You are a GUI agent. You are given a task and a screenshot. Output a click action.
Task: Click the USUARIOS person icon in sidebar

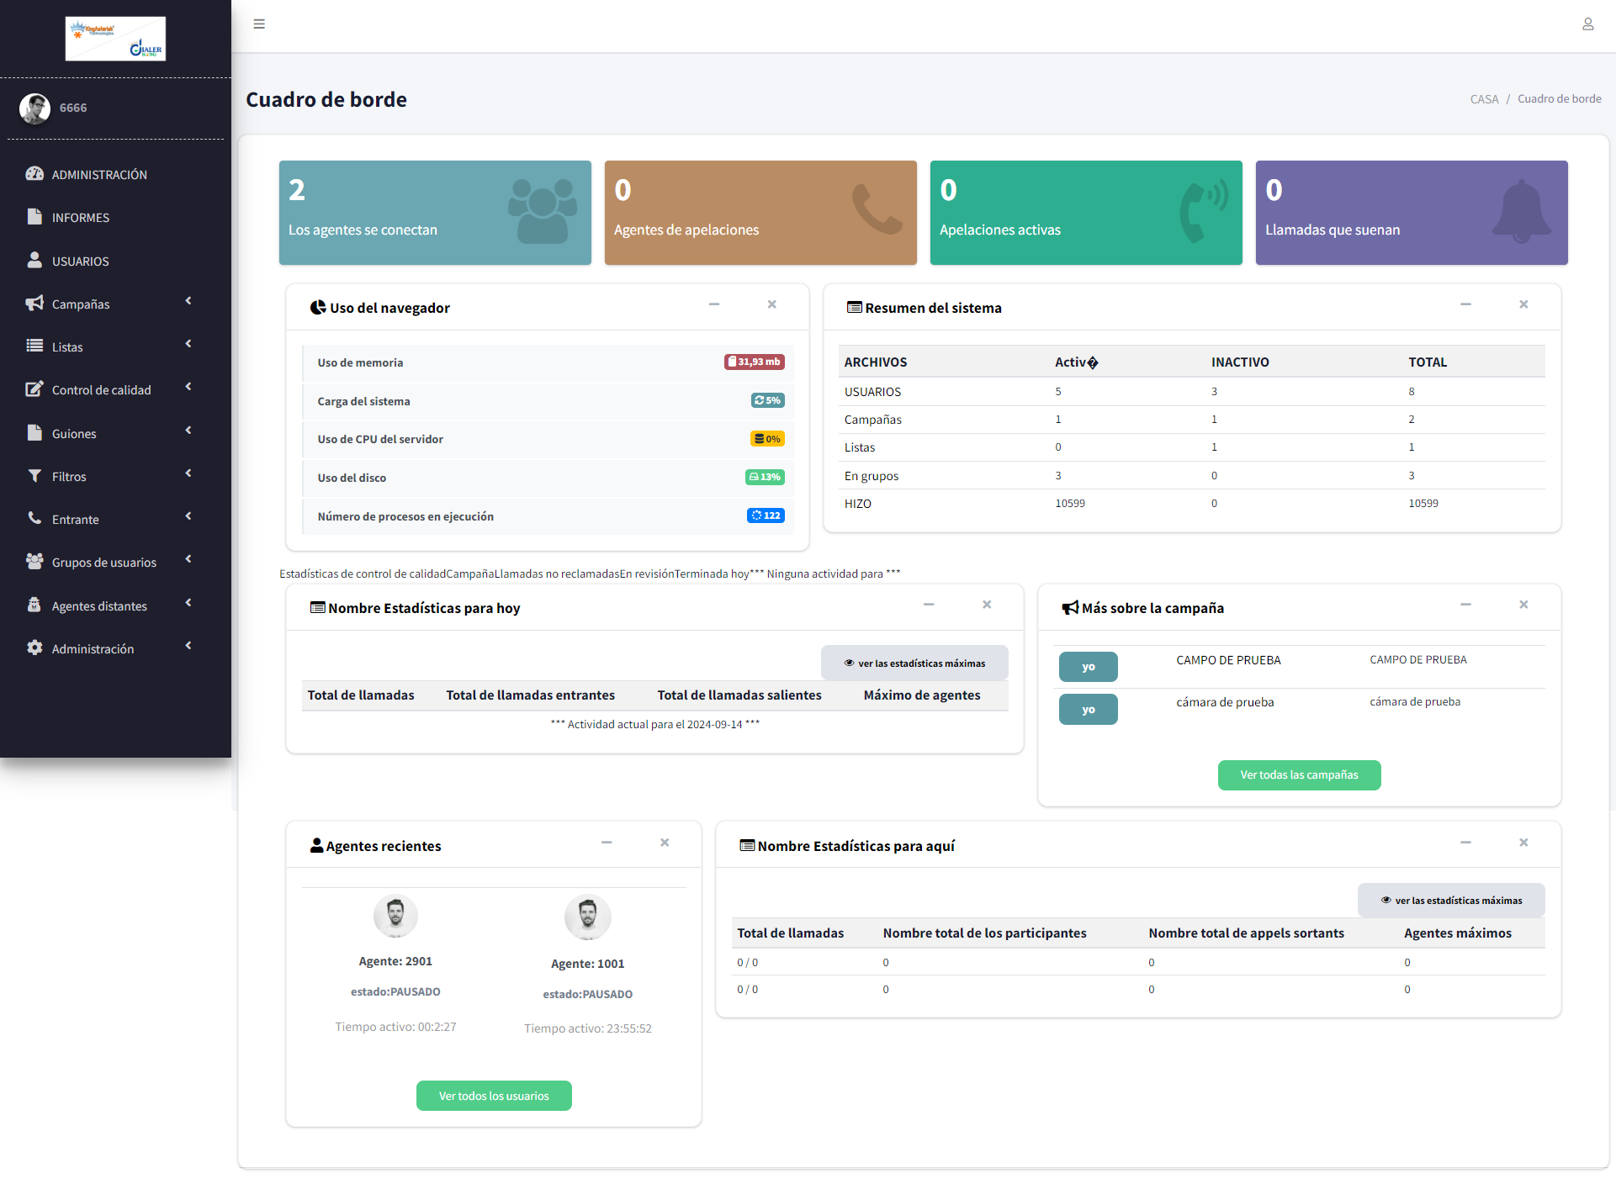pyautogui.click(x=34, y=261)
